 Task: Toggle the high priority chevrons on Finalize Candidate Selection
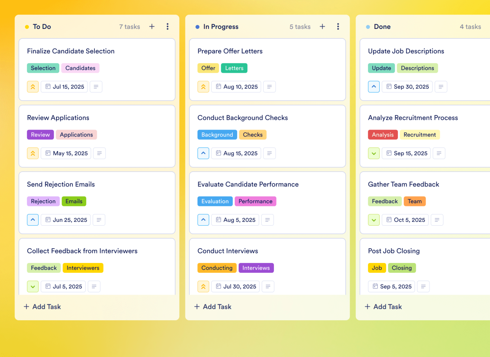click(33, 86)
